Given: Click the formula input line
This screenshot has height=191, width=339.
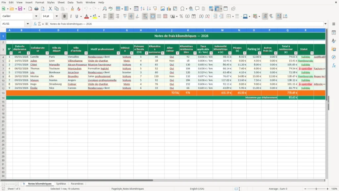Looking at the screenshot, I should 186,24.
